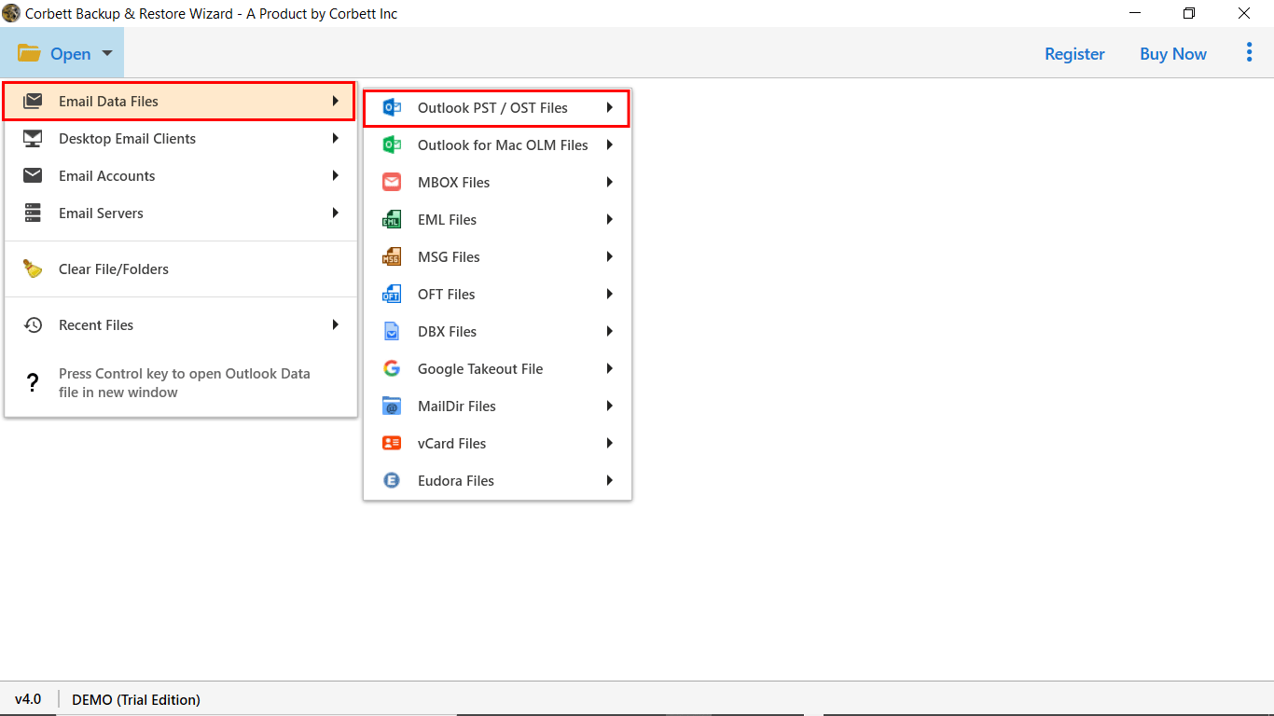Click the Email Accounts envelope icon
Screen dimensions: 1274x716
[x=33, y=176]
